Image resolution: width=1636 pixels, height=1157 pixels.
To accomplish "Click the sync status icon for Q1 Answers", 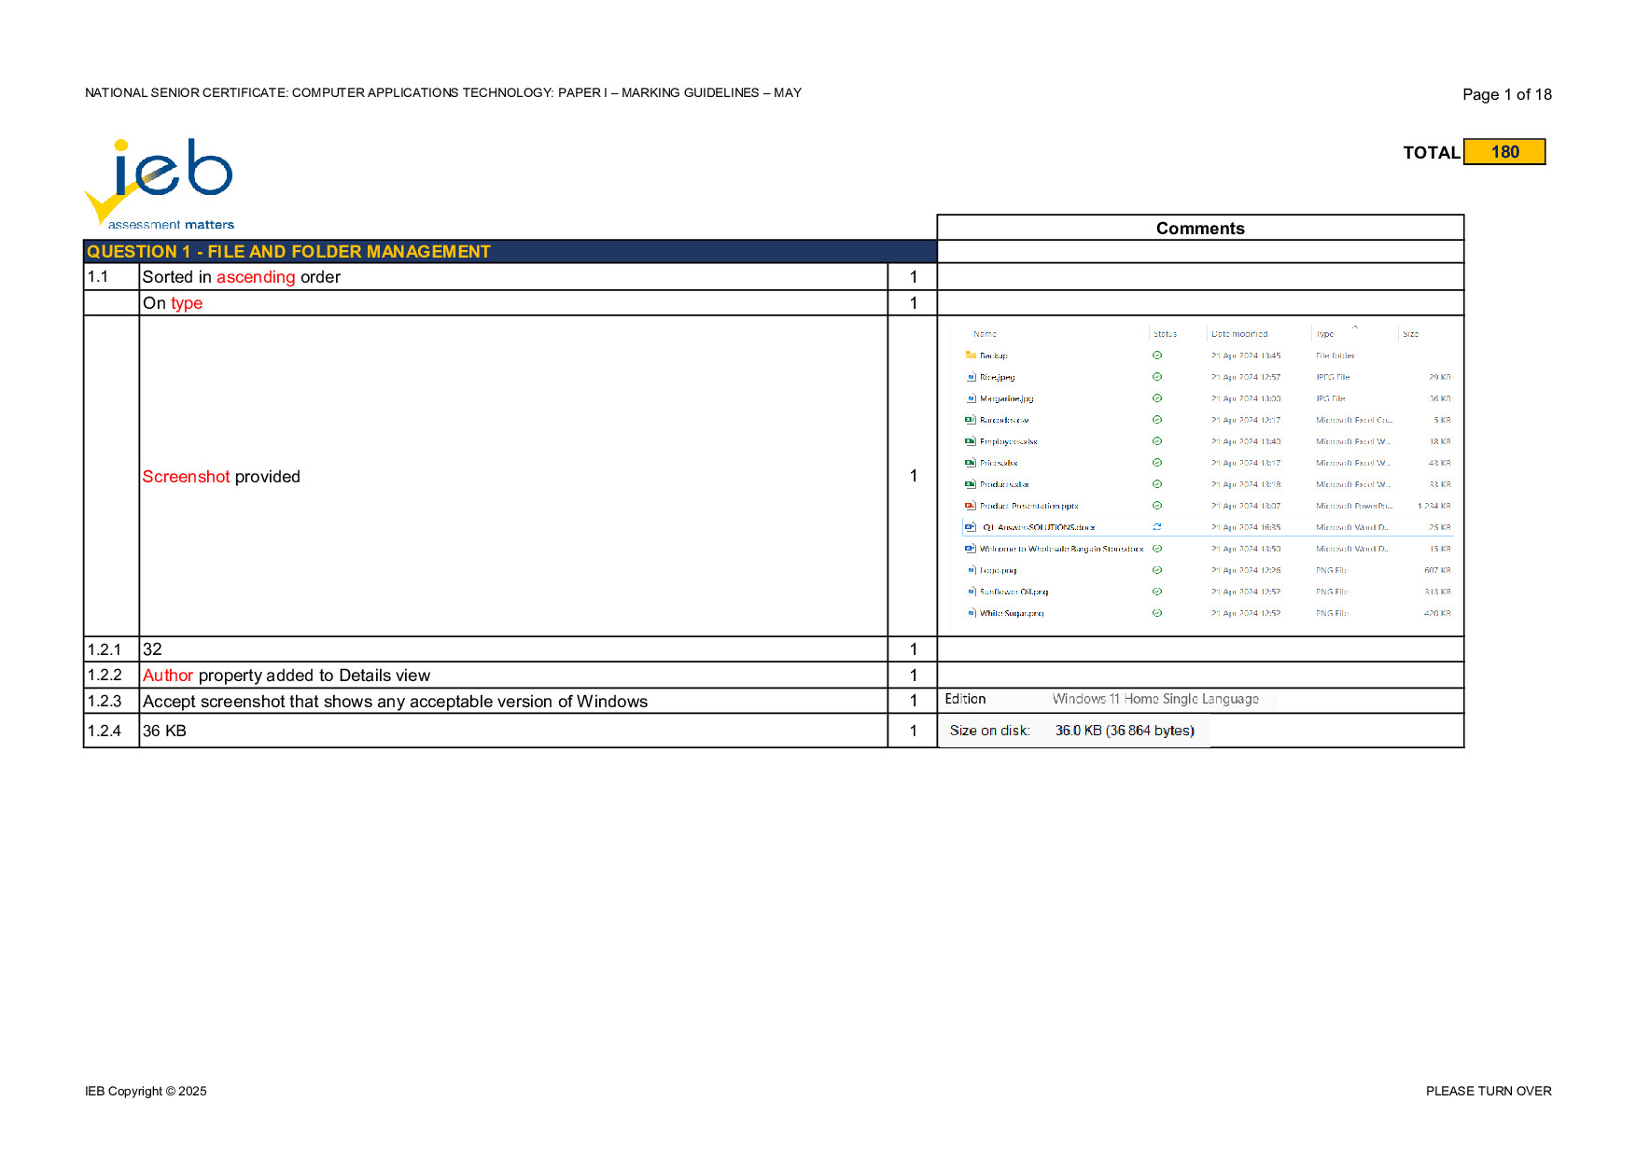I will (1157, 527).
